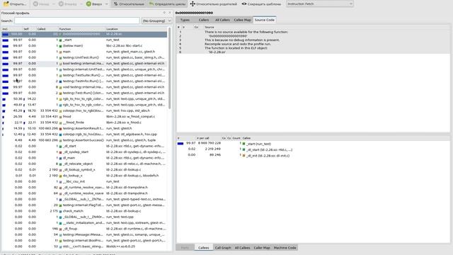453x255 pixels.
Task: Select the testing::TestSuite::Run() row
Action: pos(84,75)
